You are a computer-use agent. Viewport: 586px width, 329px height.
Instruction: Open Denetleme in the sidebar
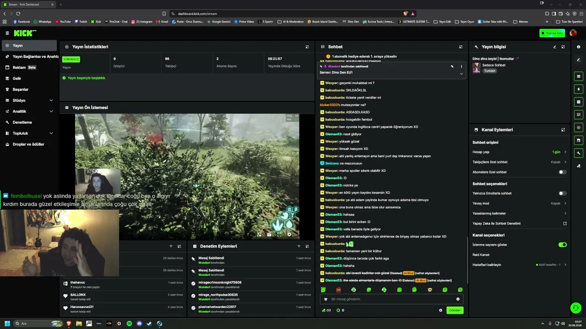click(29, 122)
